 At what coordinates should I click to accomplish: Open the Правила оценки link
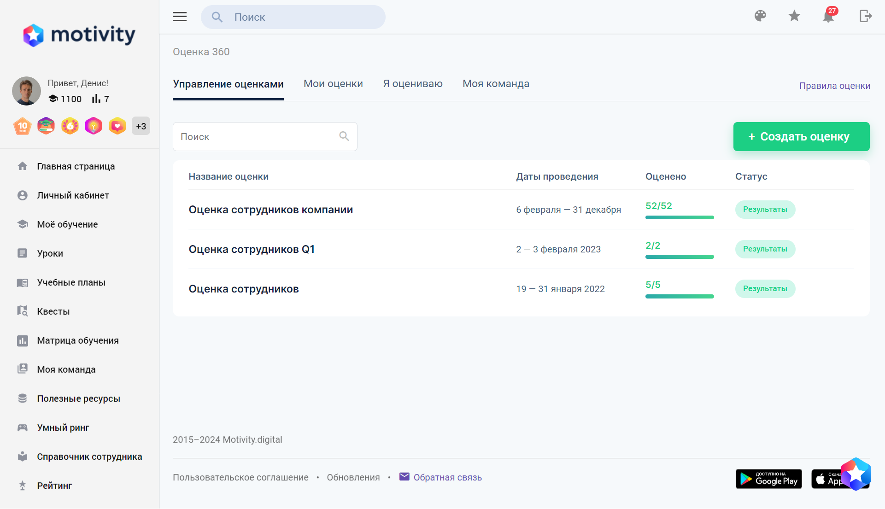834,86
